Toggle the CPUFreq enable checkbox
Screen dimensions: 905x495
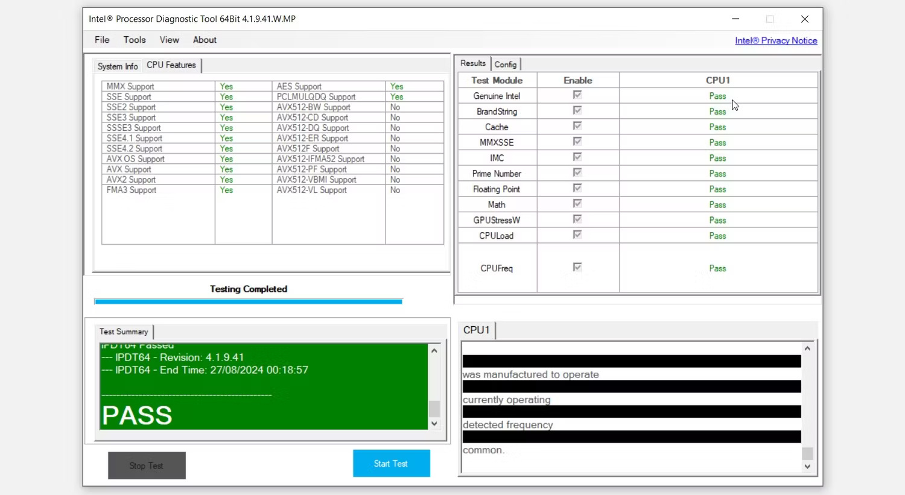577,268
